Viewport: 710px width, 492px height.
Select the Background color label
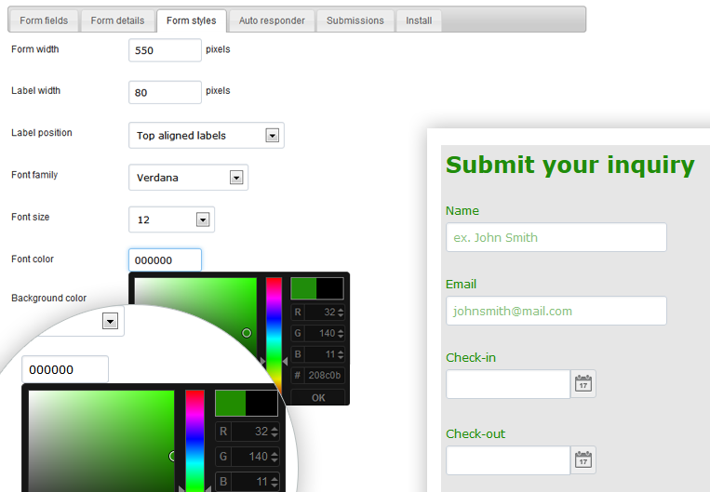pyautogui.click(x=49, y=298)
